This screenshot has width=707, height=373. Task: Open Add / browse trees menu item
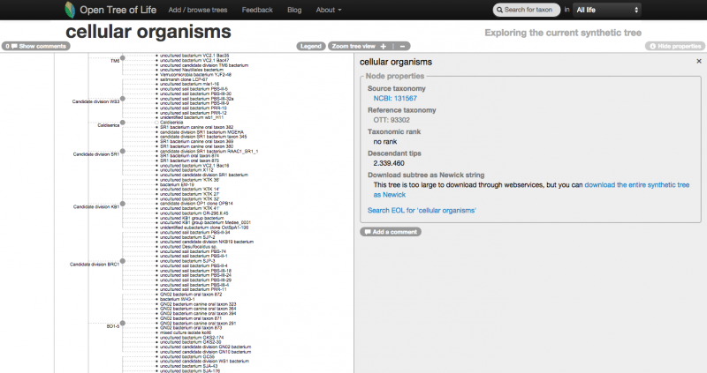click(198, 11)
